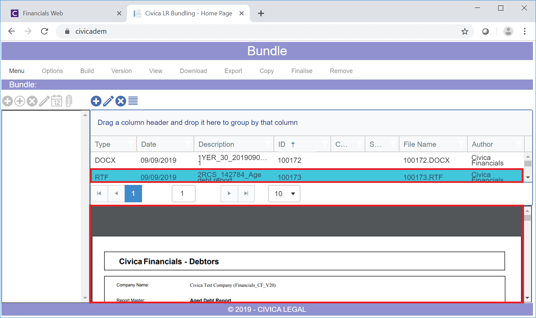Open the Finalise menu
This screenshot has width=536, height=318.
tap(302, 71)
